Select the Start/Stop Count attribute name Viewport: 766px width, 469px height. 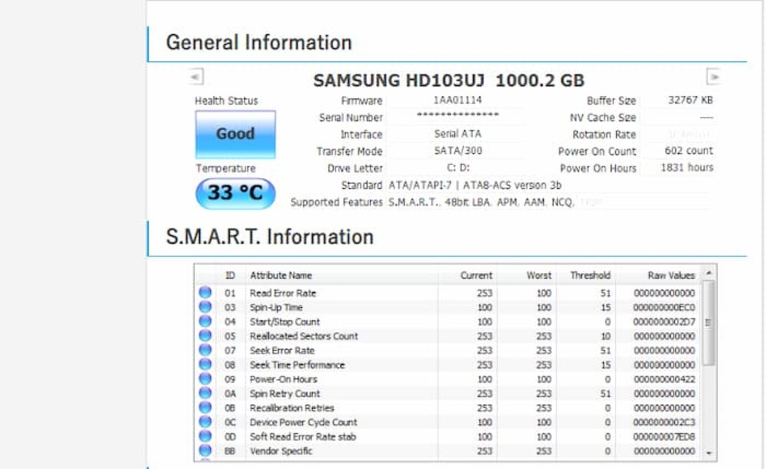click(x=285, y=322)
